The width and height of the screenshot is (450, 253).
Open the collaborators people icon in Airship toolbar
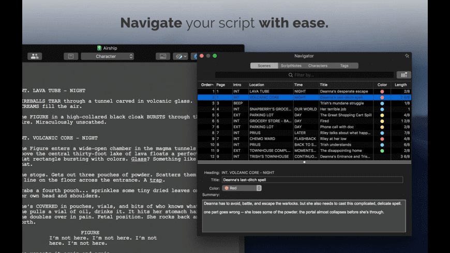(x=35, y=56)
